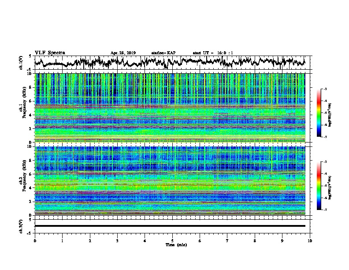Click the "10" tick on the time axis
This screenshot has width=349, height=270.
[310, 241]
